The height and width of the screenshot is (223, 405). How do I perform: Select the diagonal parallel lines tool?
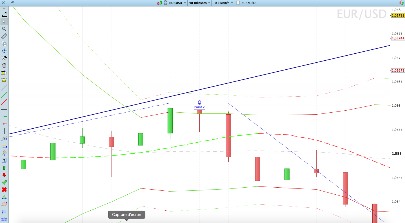[x=4, y=153]
